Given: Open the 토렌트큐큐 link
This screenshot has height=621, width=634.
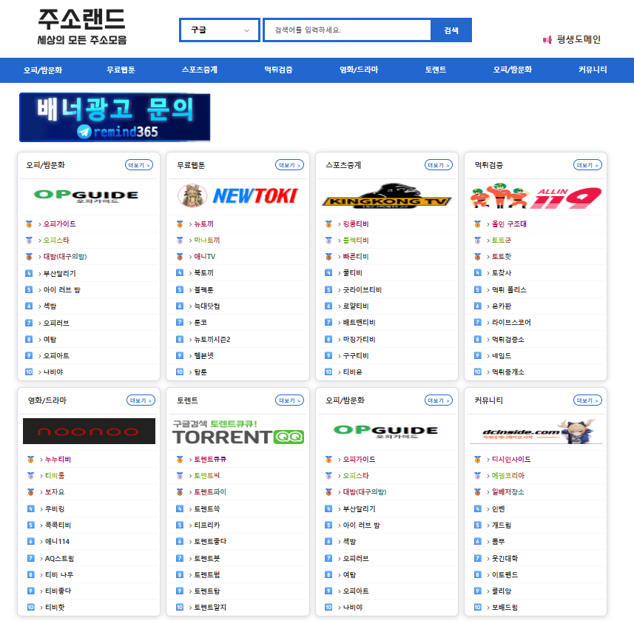Looking at the screenshot, I should click(210, 460).
